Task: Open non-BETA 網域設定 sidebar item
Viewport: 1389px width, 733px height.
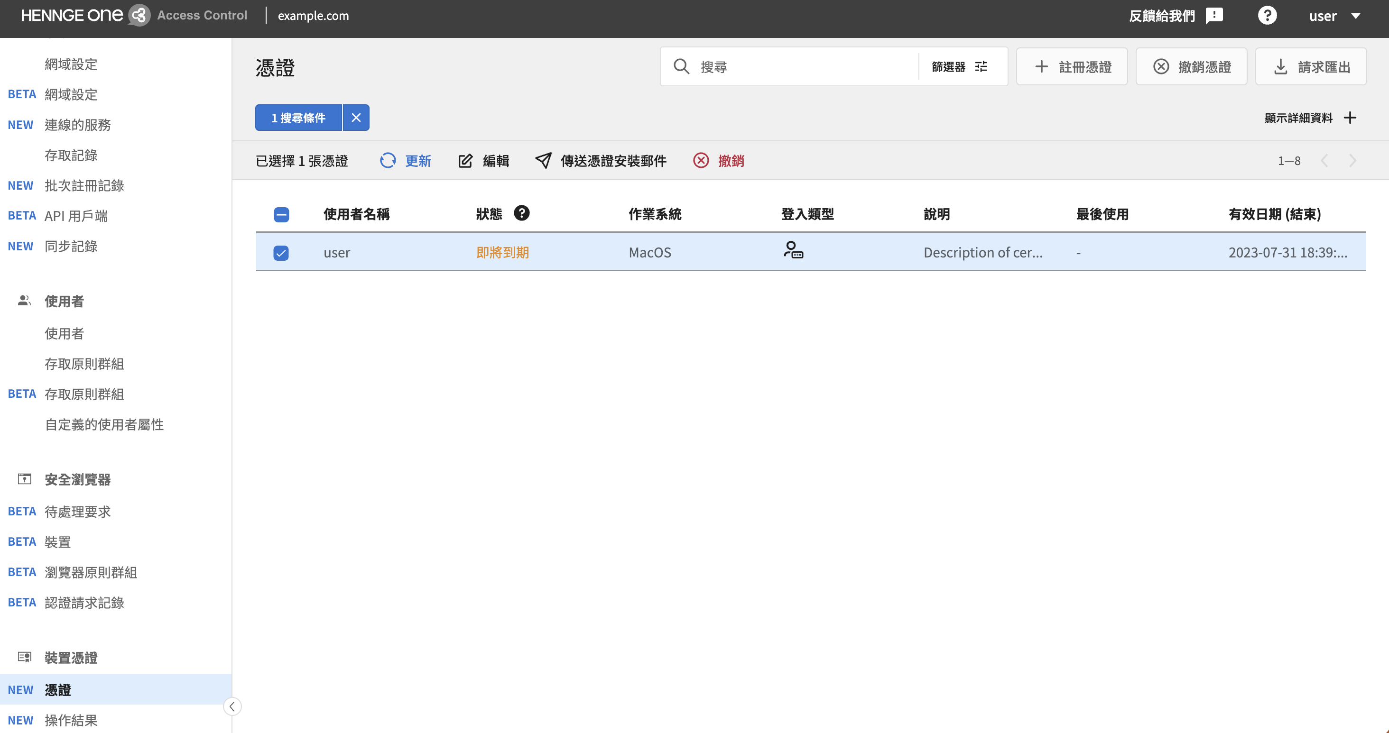Action: 71,64
